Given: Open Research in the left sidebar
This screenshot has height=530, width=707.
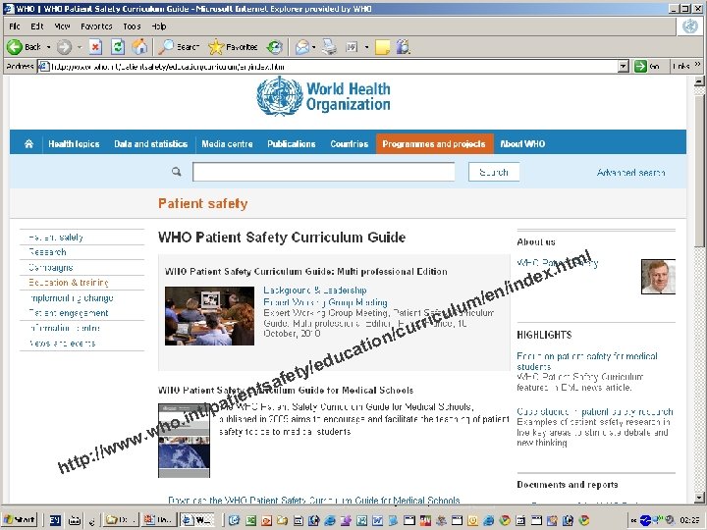Looking at the screenshot, I should coord(47,252).
